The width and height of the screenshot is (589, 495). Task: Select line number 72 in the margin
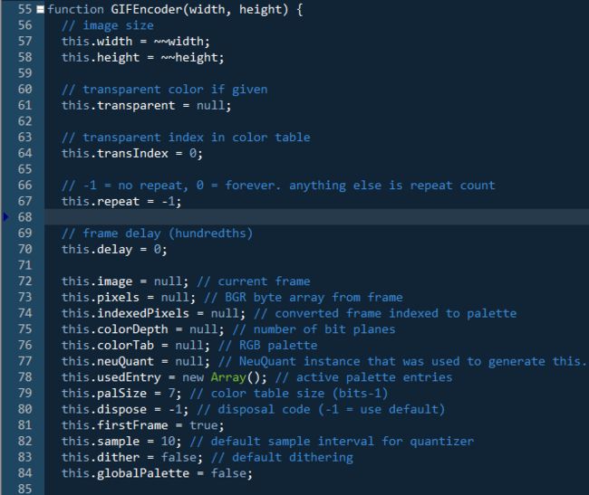tap(24, 281)
